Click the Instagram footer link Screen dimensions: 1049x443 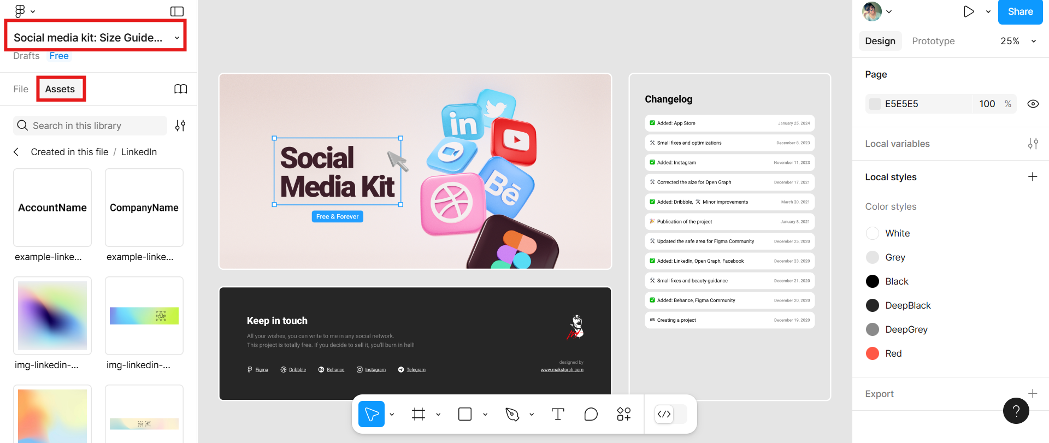click(372, 370)
